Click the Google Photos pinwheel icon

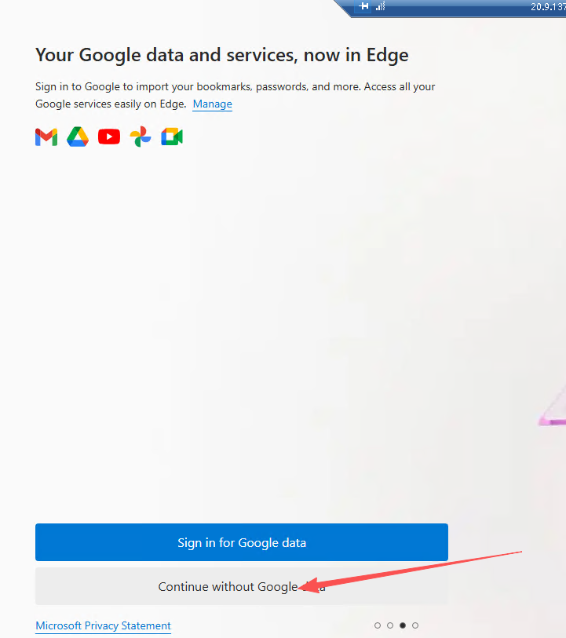pyautogui.click(x=141, y=137)
